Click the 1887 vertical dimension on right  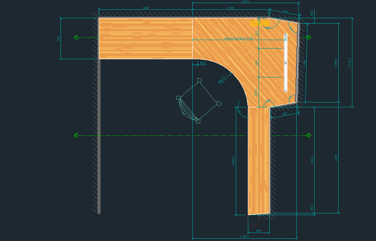336,157
